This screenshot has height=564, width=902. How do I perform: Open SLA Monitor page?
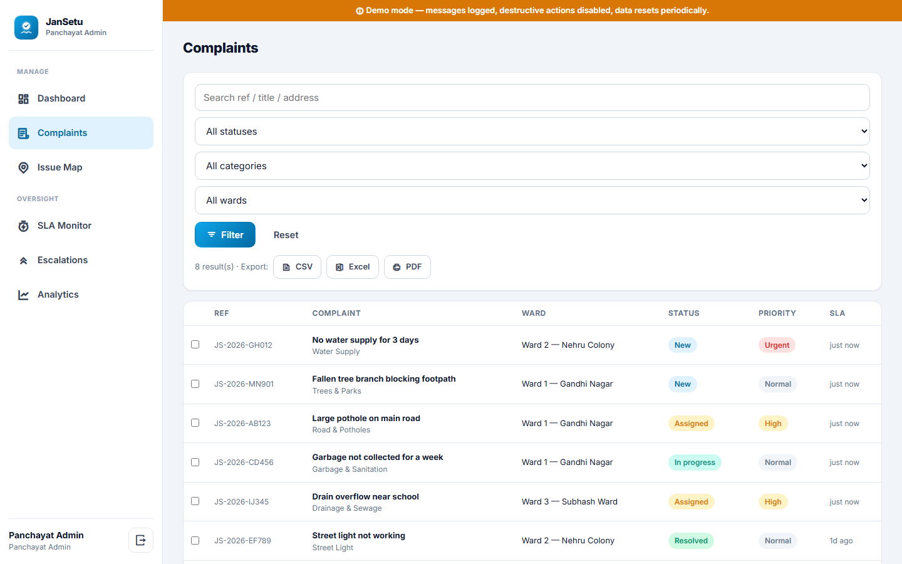point(81,226)
